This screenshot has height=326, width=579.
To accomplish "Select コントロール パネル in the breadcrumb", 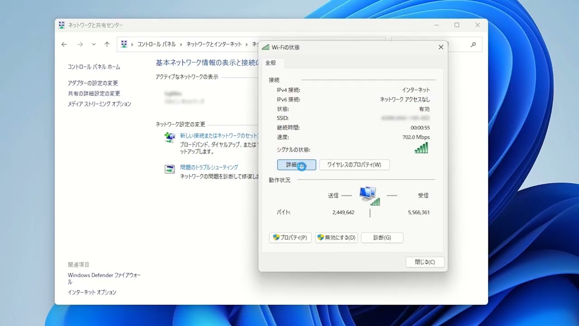I will pos(157,44).
